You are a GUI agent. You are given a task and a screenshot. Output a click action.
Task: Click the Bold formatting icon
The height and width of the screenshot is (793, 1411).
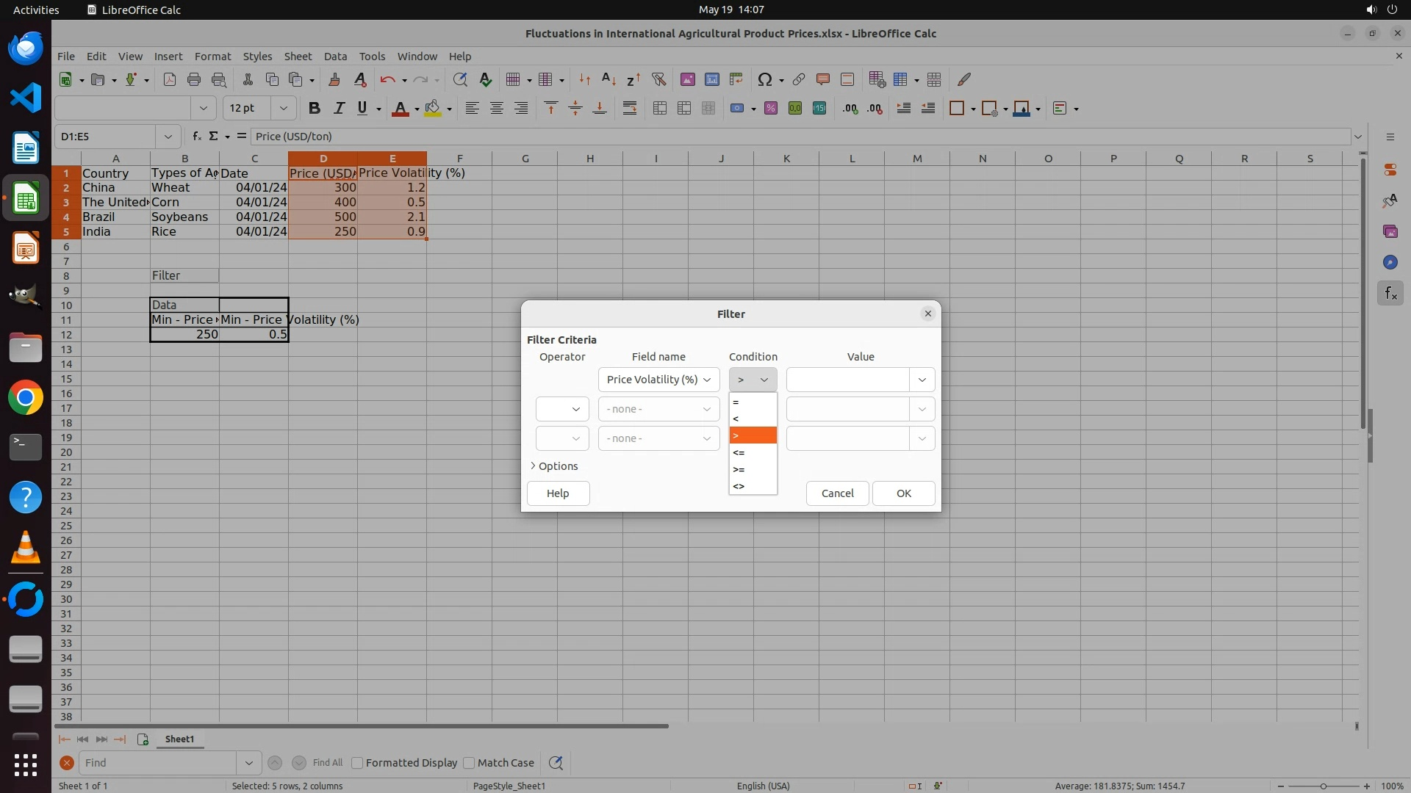point(315,109)
